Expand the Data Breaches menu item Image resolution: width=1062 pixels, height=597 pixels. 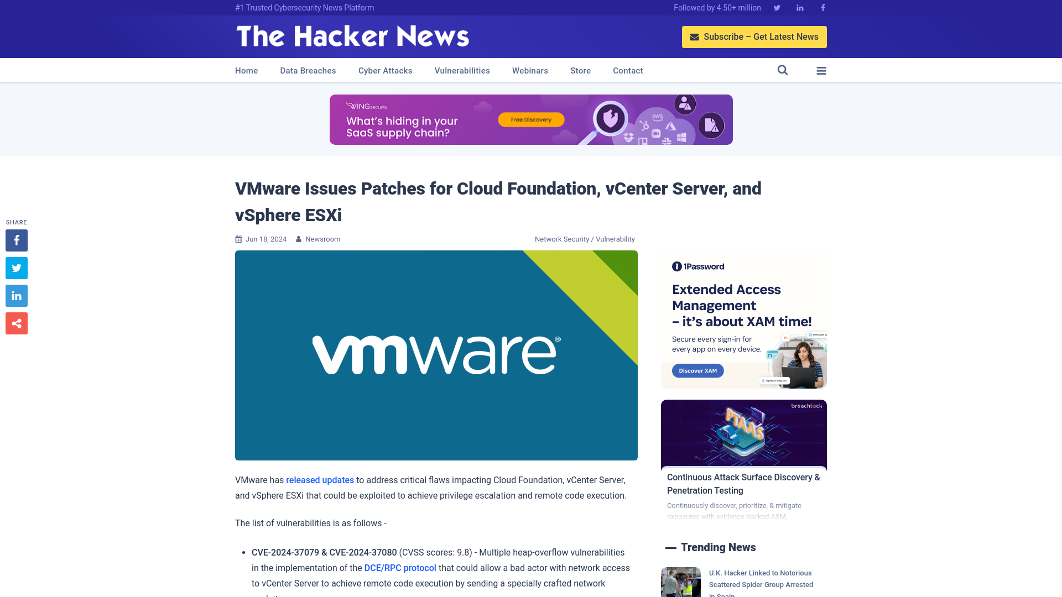click(308, 71)
